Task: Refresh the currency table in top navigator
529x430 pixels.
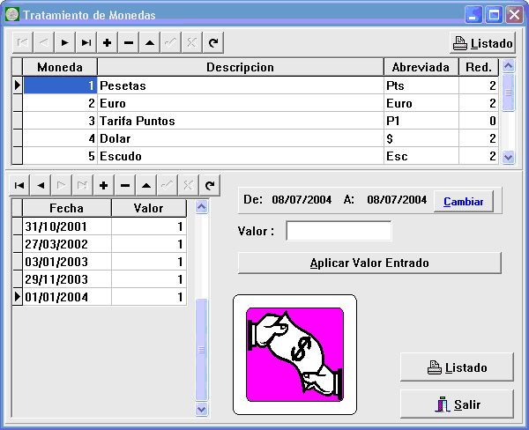Action: click(212, 42)
